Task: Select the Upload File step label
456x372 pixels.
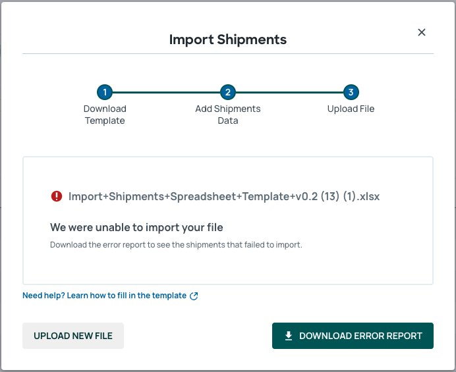Action: tap(351, 109)
